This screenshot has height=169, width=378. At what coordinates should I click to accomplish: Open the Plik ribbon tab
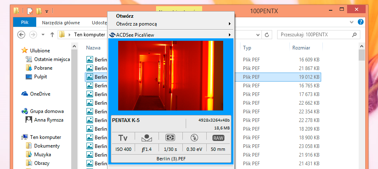pyautogui.click(x=25, y=22)
